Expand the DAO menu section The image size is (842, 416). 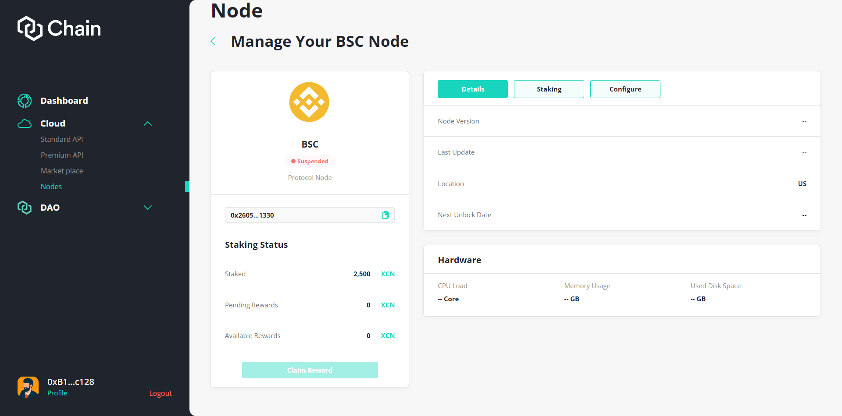tap(148, 208)
